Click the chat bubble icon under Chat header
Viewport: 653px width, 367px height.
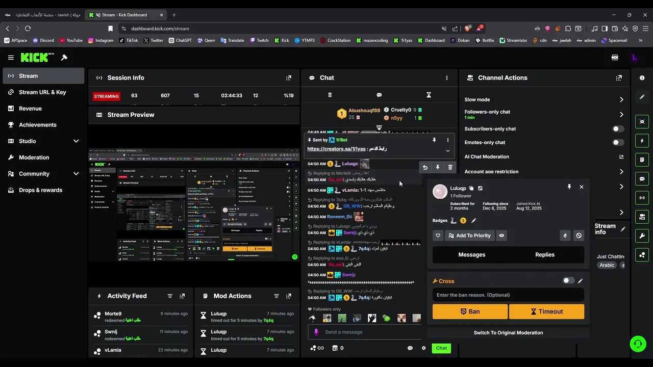[379, 95]
